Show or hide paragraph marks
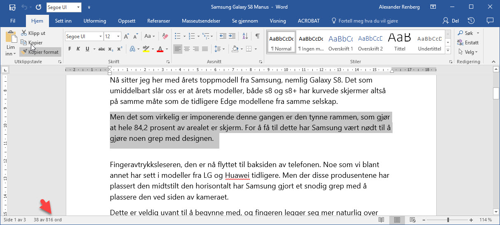This screenshot has height=225, width=500. (x=257, y=37)
